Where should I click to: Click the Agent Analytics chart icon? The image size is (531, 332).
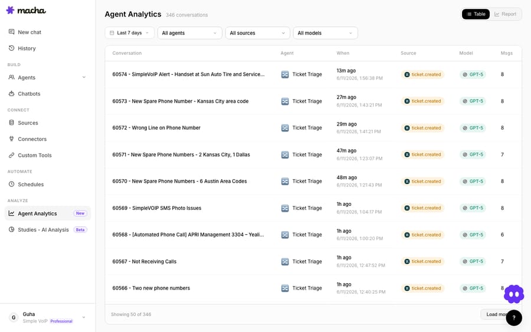pyautogui.click(x=12, y=213)
